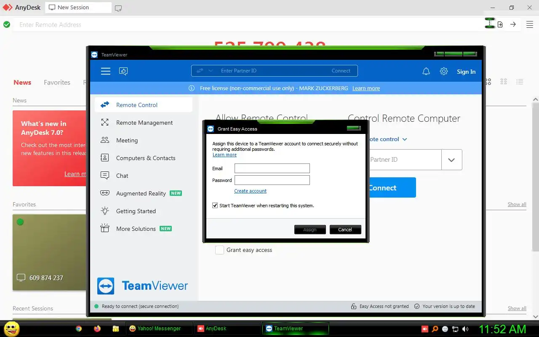
Task: Click the AnyDesk green connection status icon
Action: [x=7, y=24]
